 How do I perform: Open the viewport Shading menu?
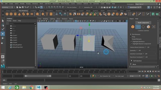pos(46,19)
